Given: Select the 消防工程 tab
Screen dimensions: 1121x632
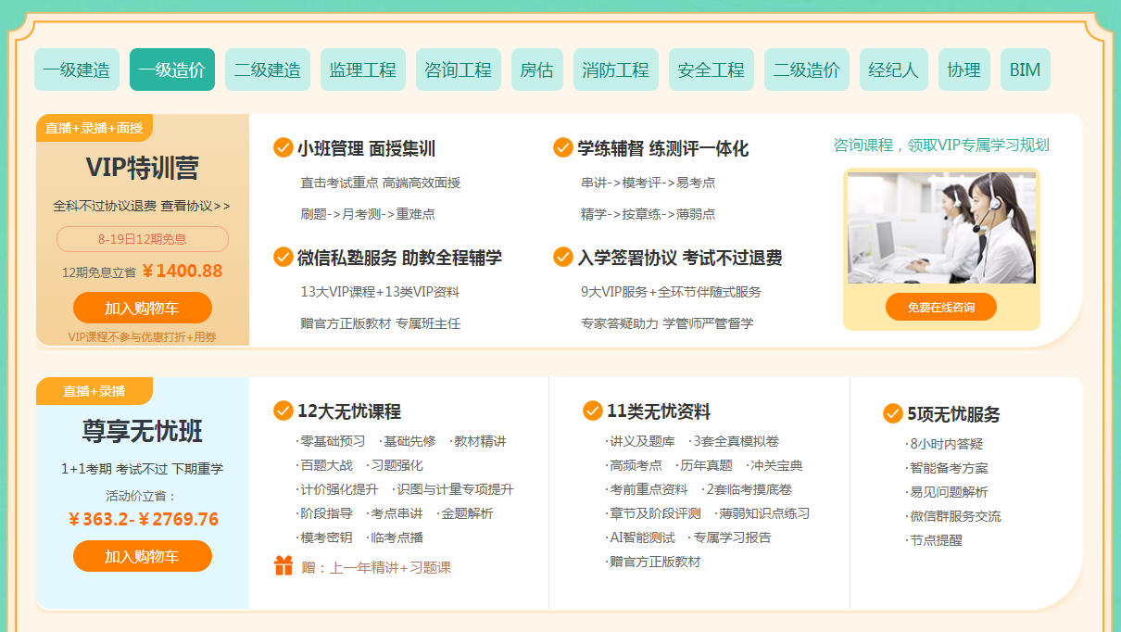Looking at the screenshot, I should click(x=616, y=70).
